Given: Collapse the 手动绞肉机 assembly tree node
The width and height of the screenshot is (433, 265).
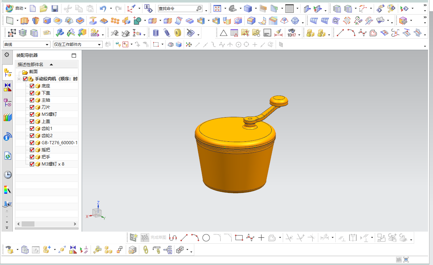Looking at the screenshot, I should (18, 79).
